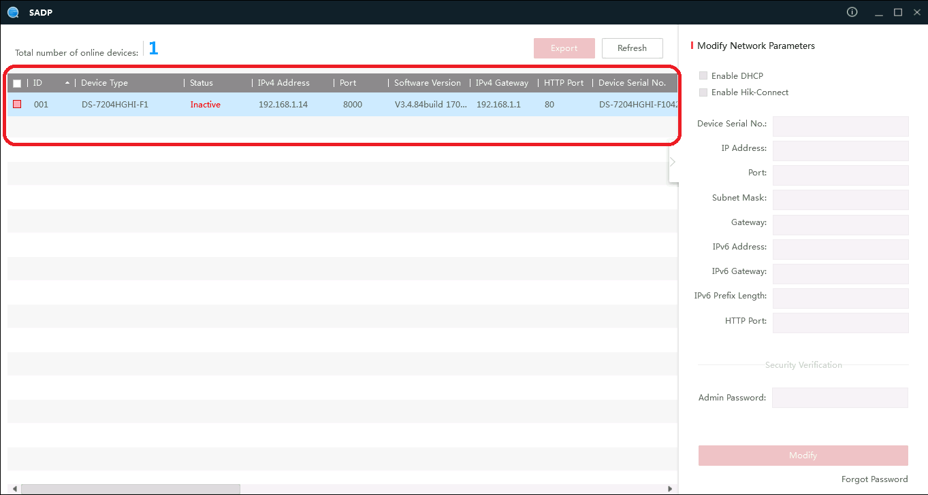Collapse the side panel with chevron arrow

tap(673, 162)
